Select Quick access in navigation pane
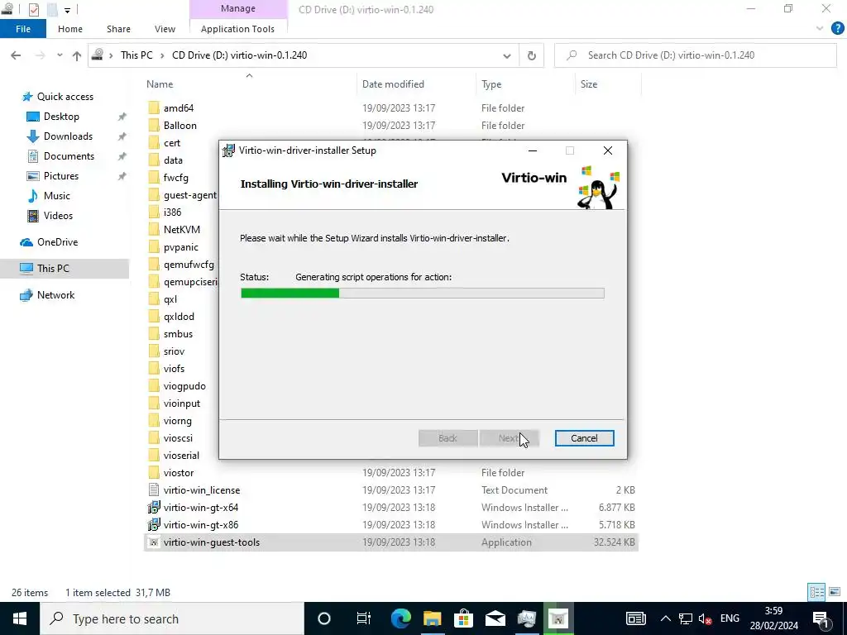Screen dimensions: 847x635 pyautogui.click(x=65, y=97)
